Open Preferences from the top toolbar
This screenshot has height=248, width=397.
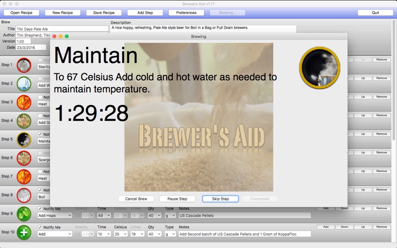[x=186, y=12]
